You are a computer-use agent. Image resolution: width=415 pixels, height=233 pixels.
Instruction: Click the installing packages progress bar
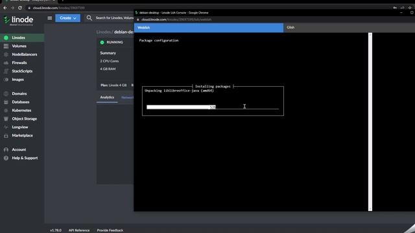(213, 107)
